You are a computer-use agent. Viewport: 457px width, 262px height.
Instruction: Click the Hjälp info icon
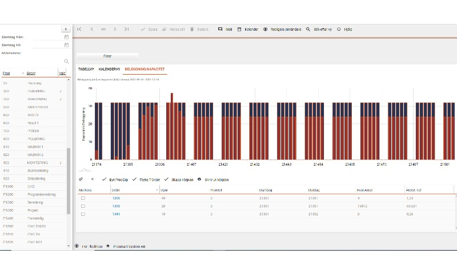coord(339,30)
